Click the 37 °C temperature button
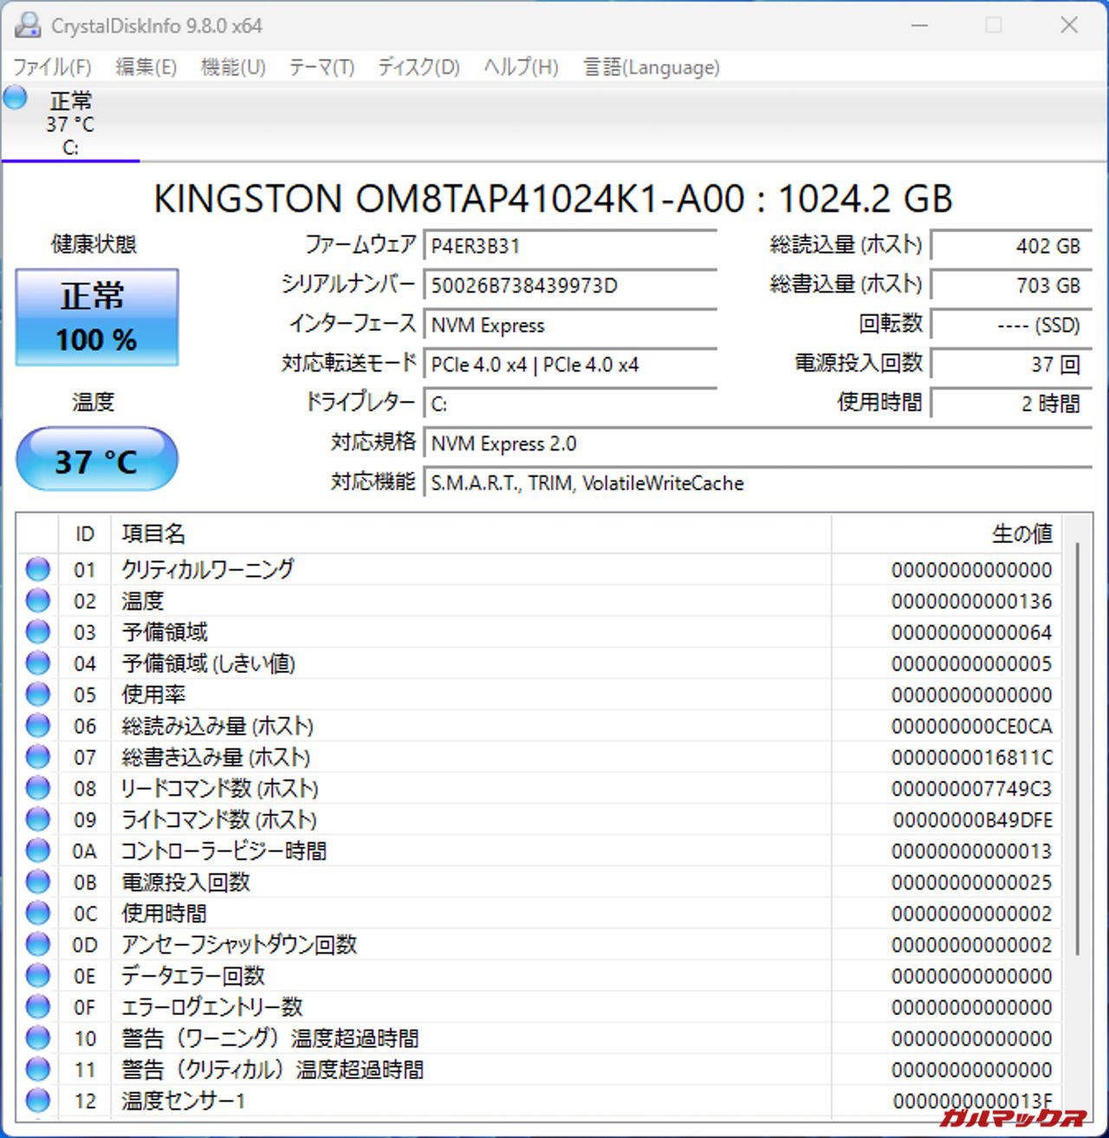 click(97, 460)
